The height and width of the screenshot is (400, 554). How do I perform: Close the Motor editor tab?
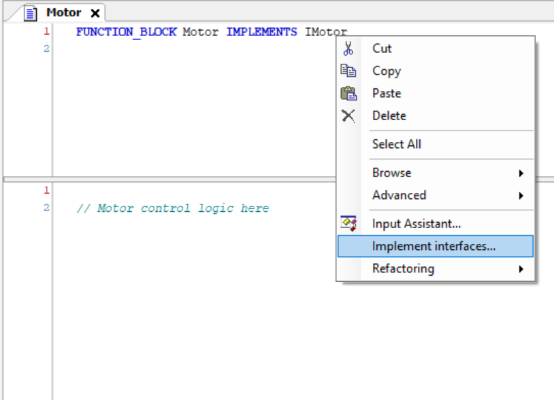(x=95, y=14)
